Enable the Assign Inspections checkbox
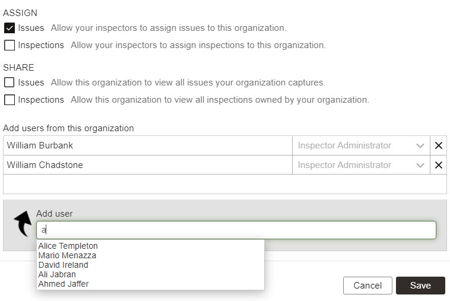This screenshot has width=450, height=301. [x=9, y=45]
